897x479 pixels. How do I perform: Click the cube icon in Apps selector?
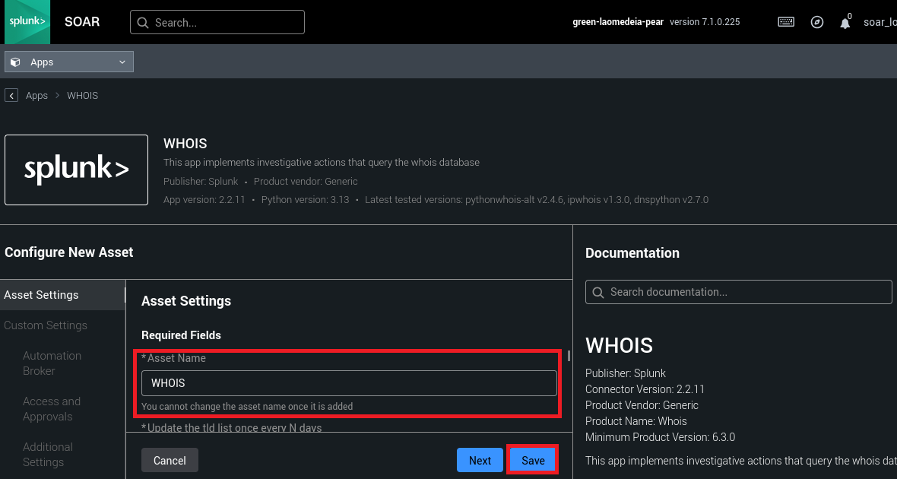(15, 62)
